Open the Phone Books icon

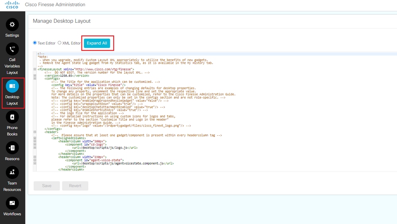[12, 117]
